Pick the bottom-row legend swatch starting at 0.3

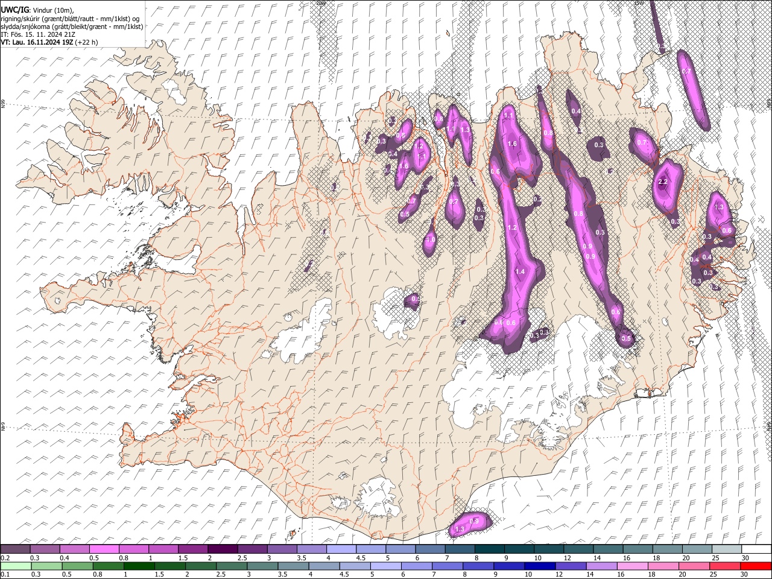[45, 566]
